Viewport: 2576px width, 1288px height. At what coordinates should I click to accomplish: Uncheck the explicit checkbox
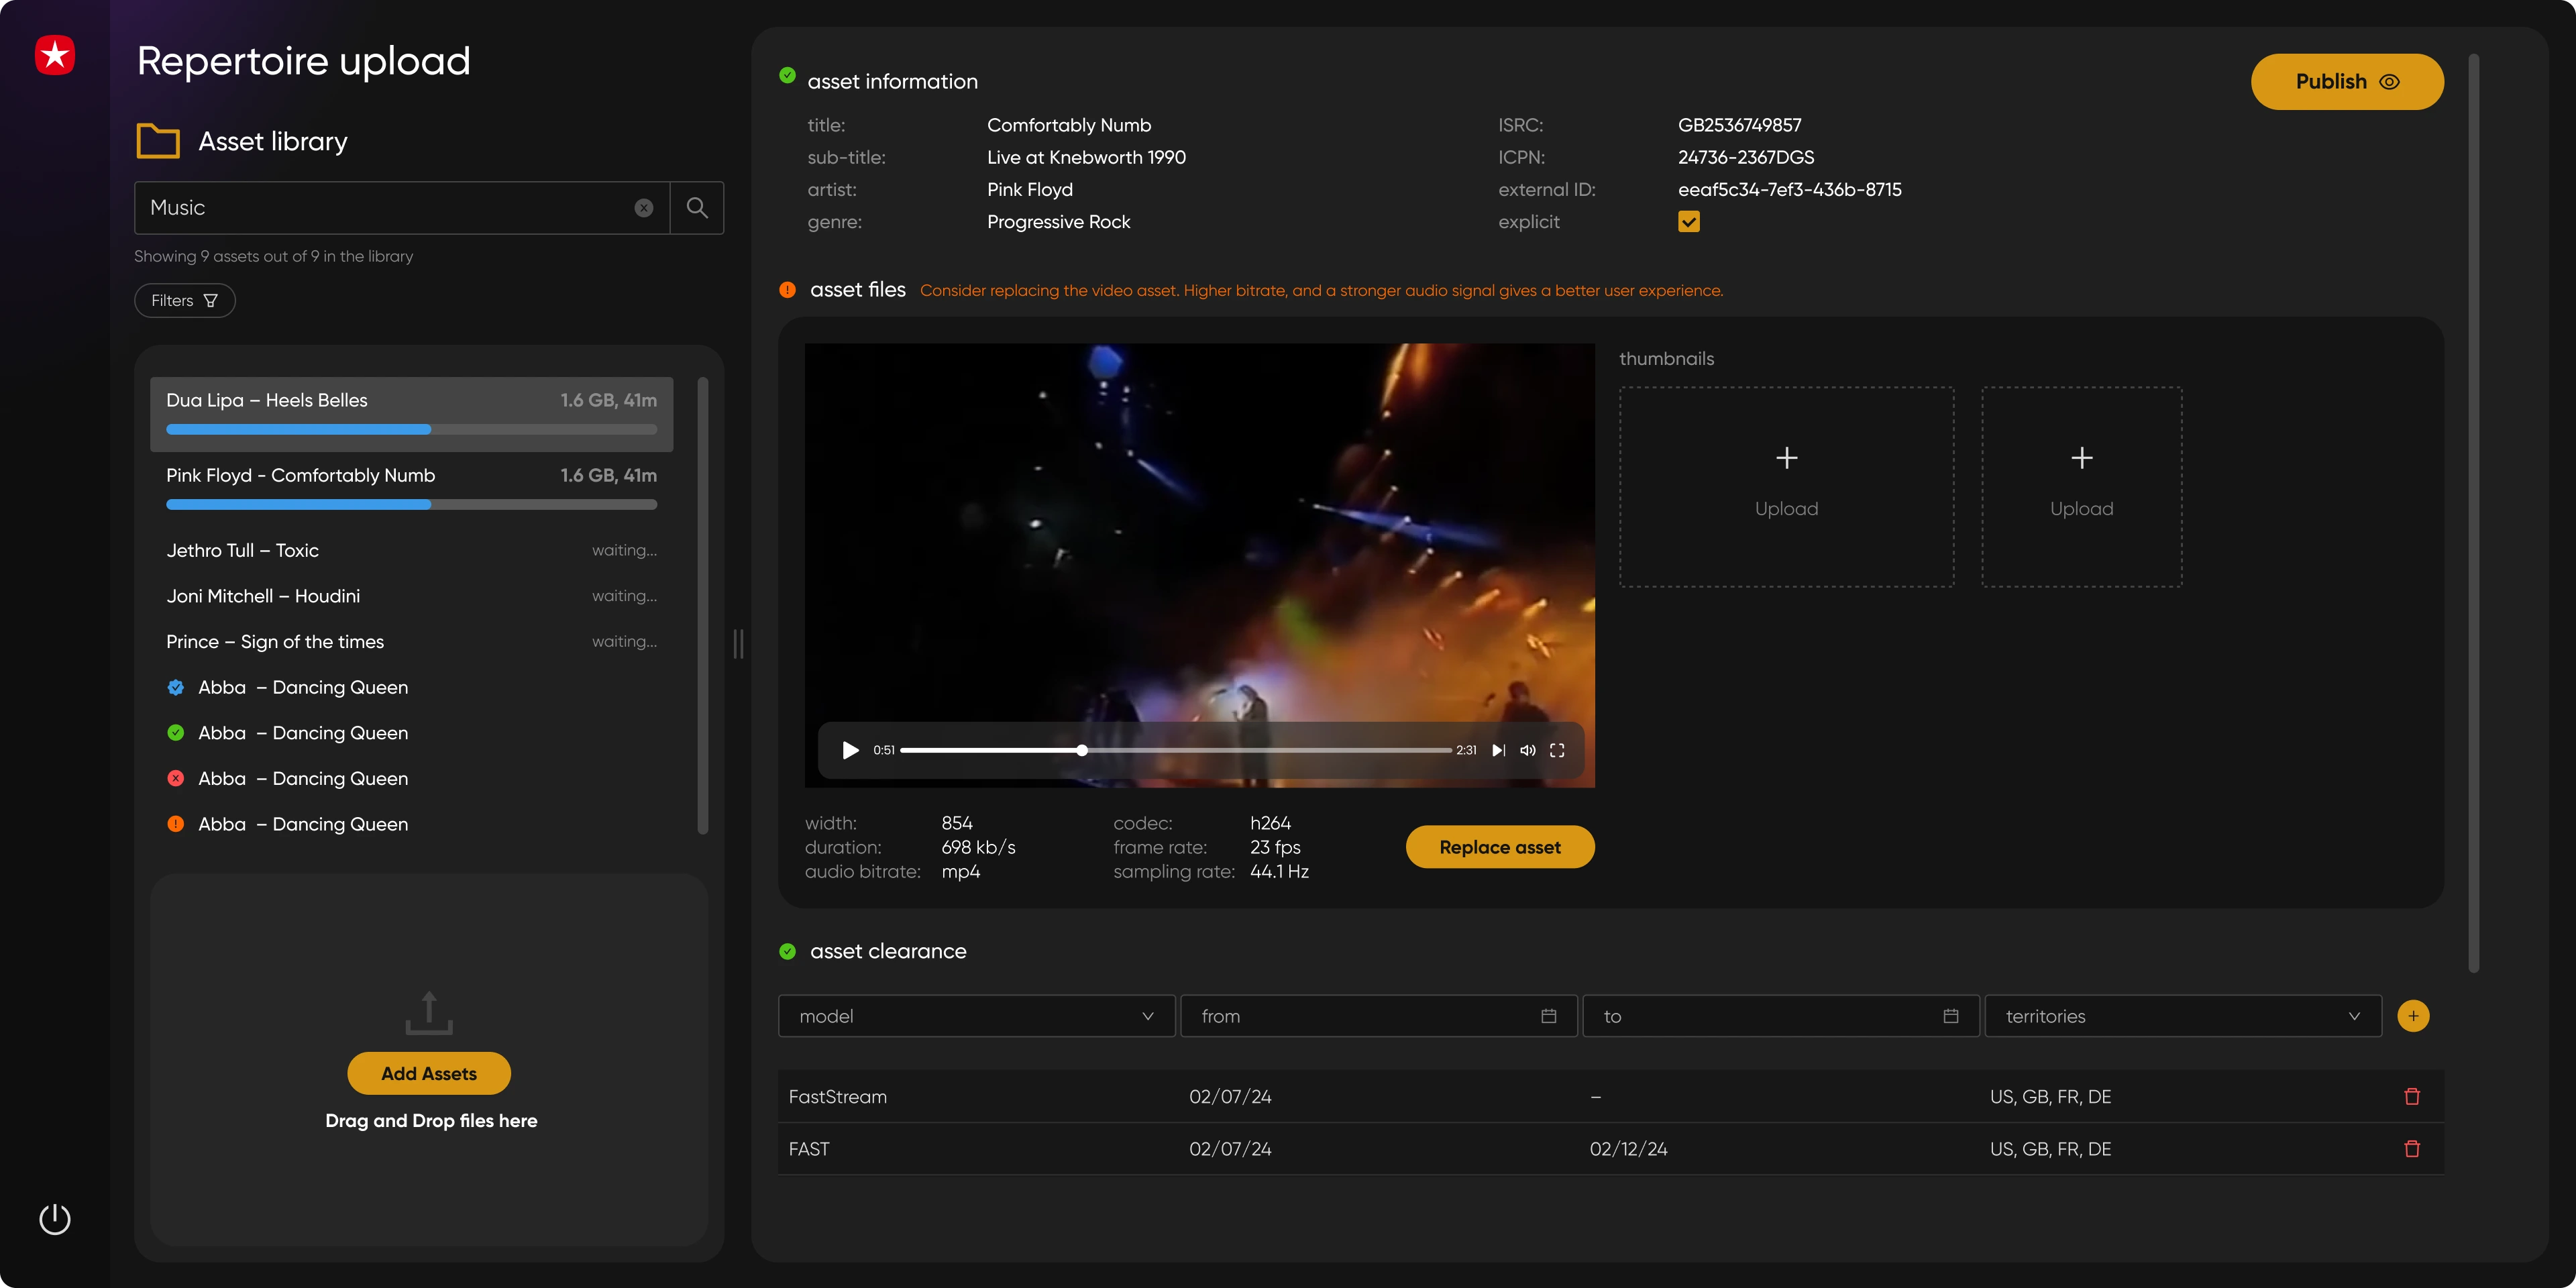(x=1688, y=222)
